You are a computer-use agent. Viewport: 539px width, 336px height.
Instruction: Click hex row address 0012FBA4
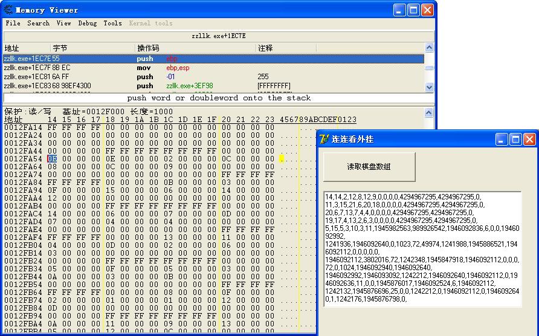(x=23, y=324)
